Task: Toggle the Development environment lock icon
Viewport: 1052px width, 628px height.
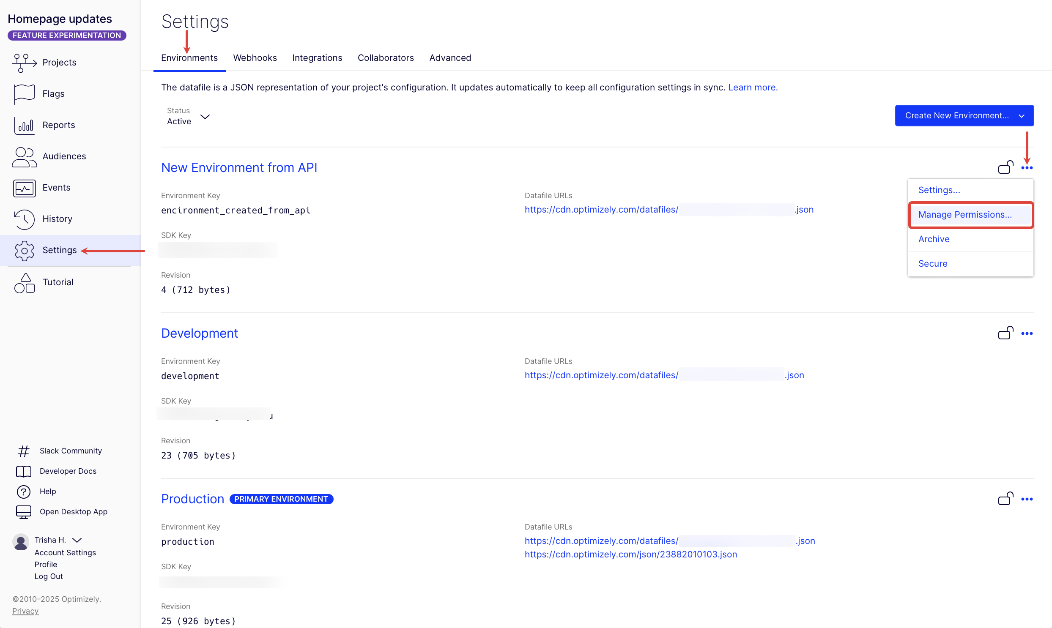Action: click(x=1005, y=333)
